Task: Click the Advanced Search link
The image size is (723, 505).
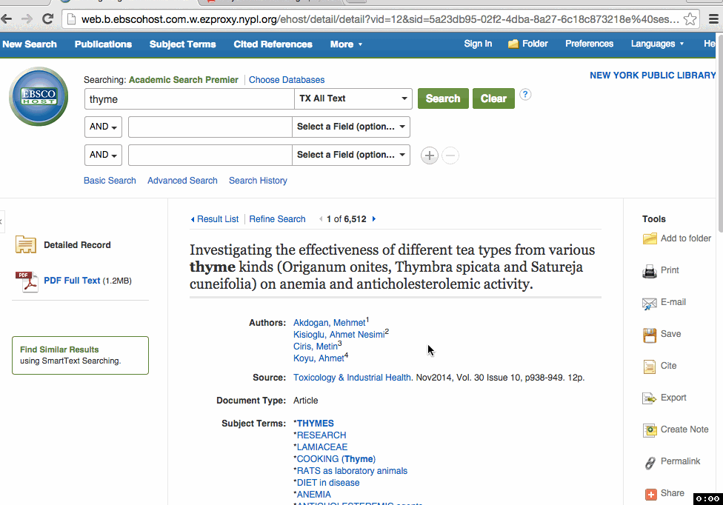Action: coord(182,181)
